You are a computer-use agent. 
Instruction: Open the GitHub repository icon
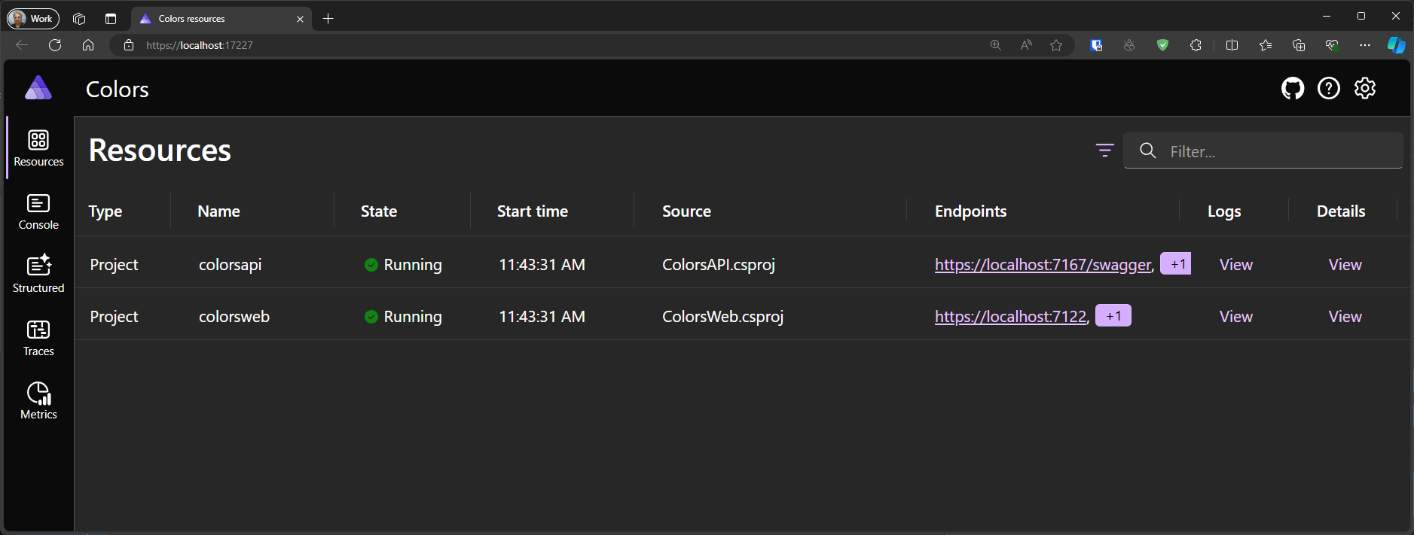(1292, 89)
